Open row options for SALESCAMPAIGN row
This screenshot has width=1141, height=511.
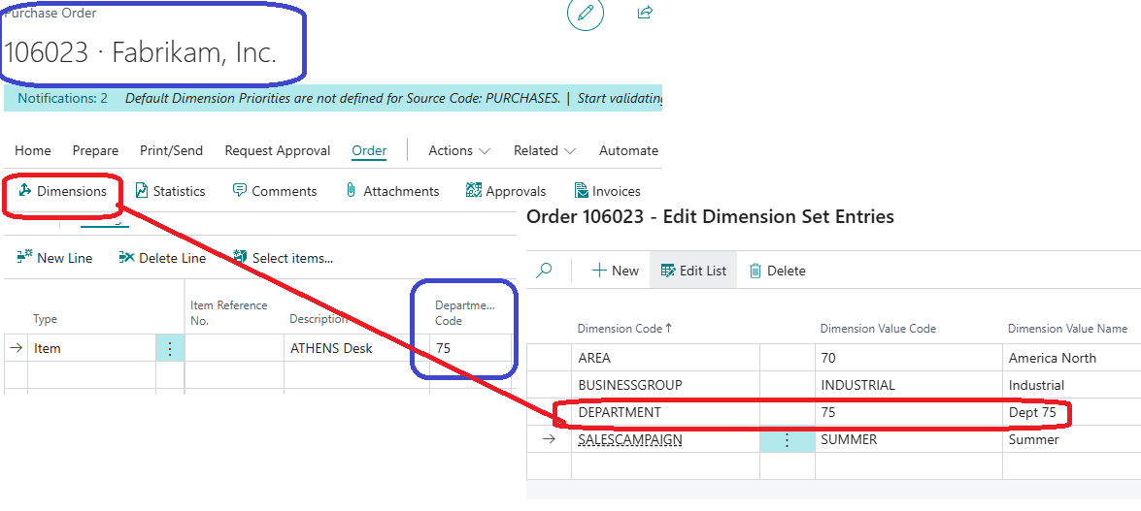coord(787,440)
